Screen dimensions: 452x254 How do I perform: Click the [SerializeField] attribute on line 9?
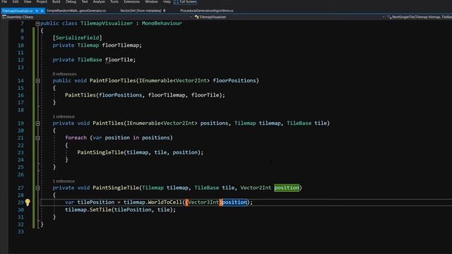pos(77,37)
